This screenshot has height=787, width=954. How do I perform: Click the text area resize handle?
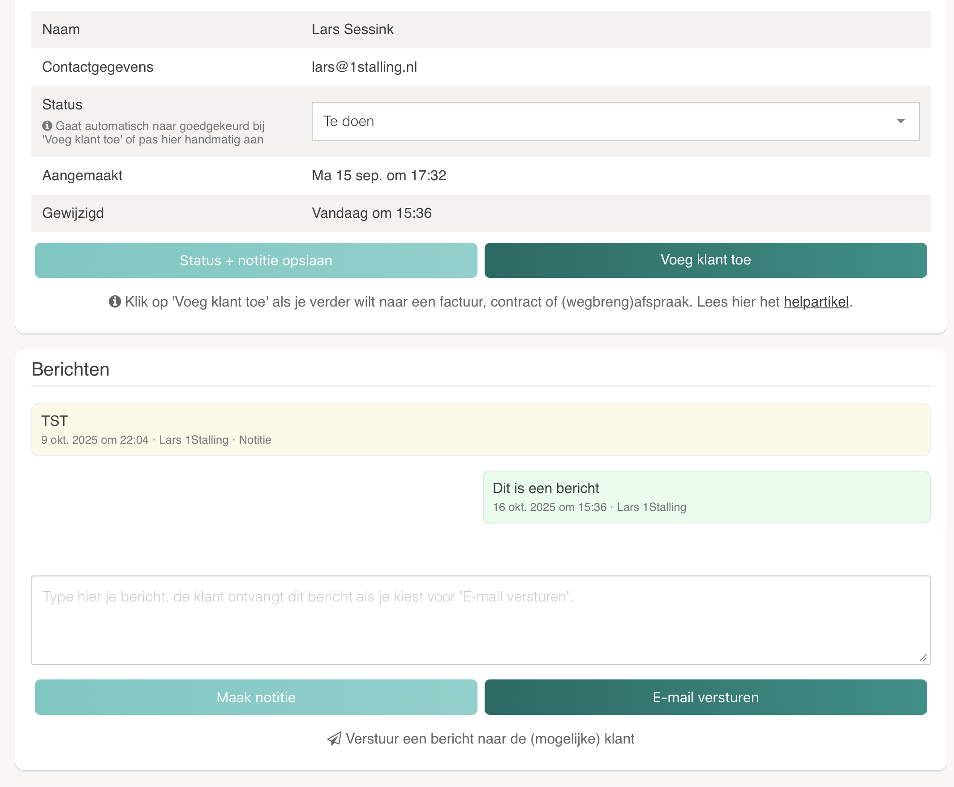tap(923, 657)
